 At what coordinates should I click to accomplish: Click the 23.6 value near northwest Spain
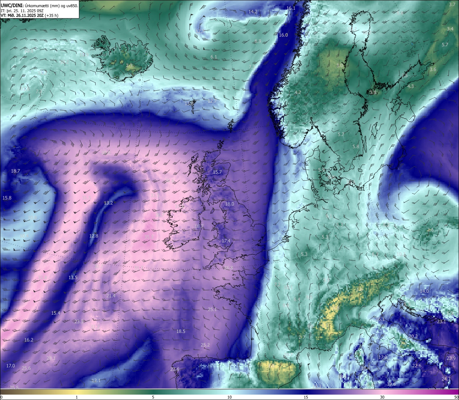pyautogui.click(x=175, y=369)
